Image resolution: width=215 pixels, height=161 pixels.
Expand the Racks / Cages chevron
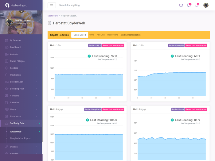(36, 61)
